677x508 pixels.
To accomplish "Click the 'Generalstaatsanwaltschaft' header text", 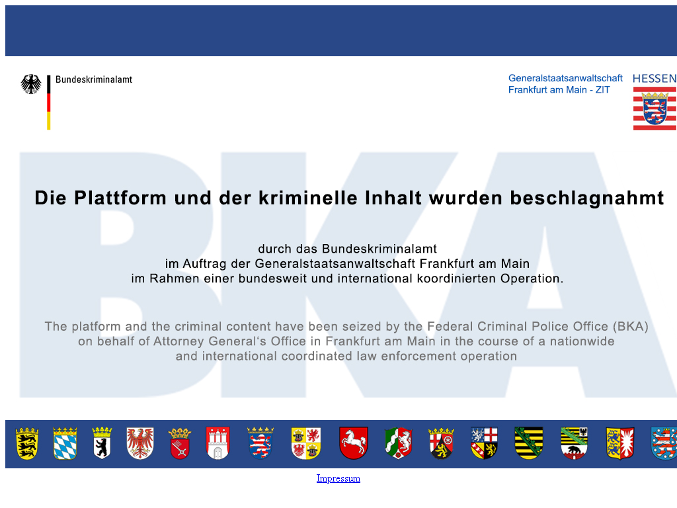I will tap(565, 78).
